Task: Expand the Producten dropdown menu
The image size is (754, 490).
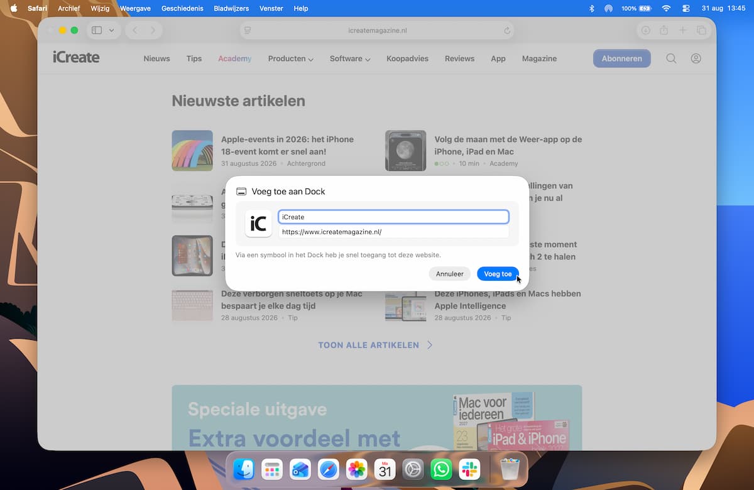Action: (x=291, y=58)
